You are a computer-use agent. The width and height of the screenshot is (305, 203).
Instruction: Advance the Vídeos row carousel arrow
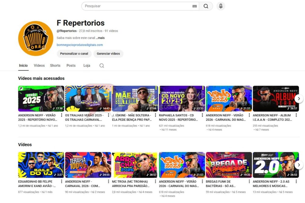point(299,165)
